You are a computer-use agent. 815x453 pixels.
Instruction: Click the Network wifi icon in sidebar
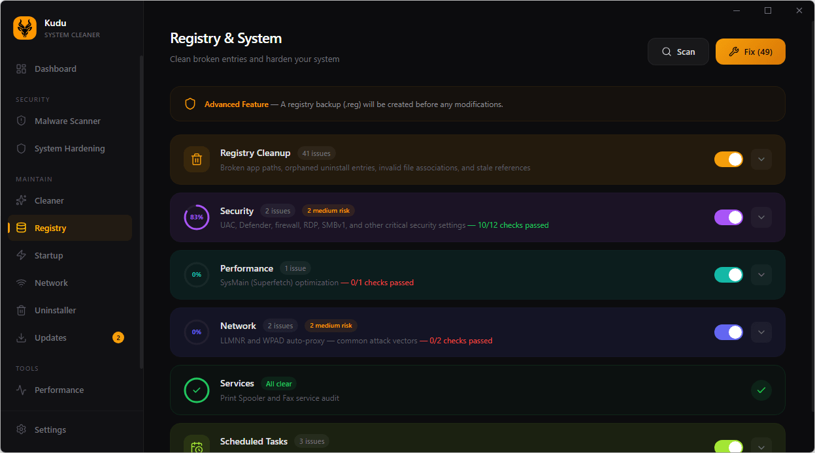22,283
